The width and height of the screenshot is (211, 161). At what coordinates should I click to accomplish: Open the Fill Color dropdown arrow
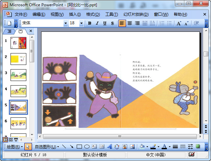point(147,147)
